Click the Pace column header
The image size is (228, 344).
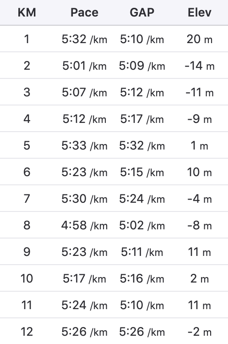coord(84,12)
